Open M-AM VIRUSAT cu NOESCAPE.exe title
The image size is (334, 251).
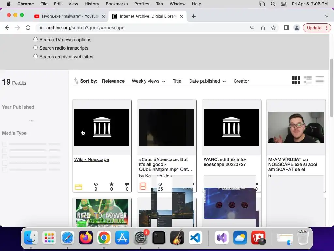293,164
